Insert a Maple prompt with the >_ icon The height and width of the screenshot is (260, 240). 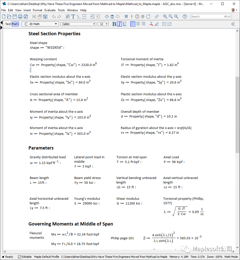click(x=79, y=16)
